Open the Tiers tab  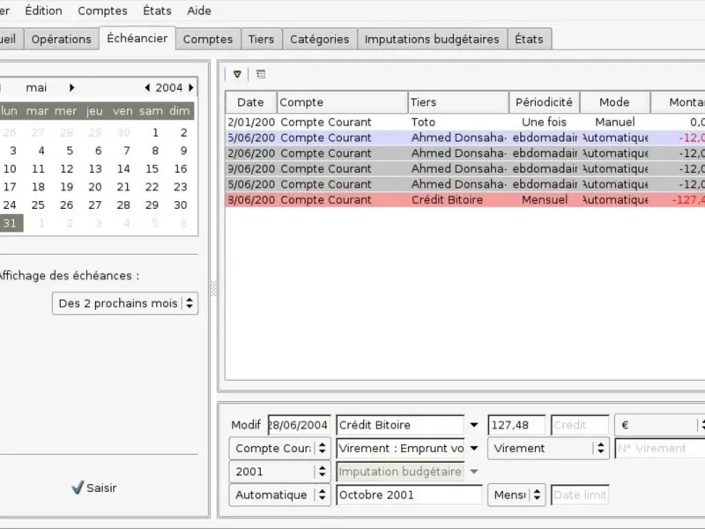coord(261,39)
